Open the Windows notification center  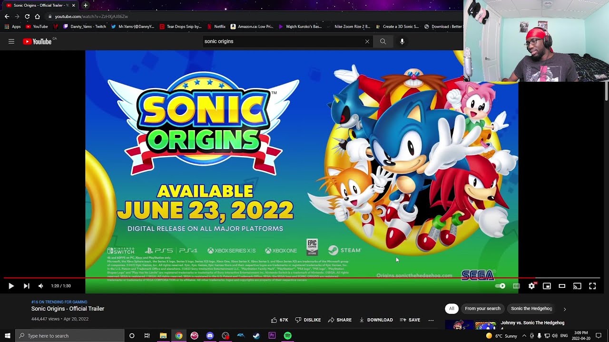(599, 336)
